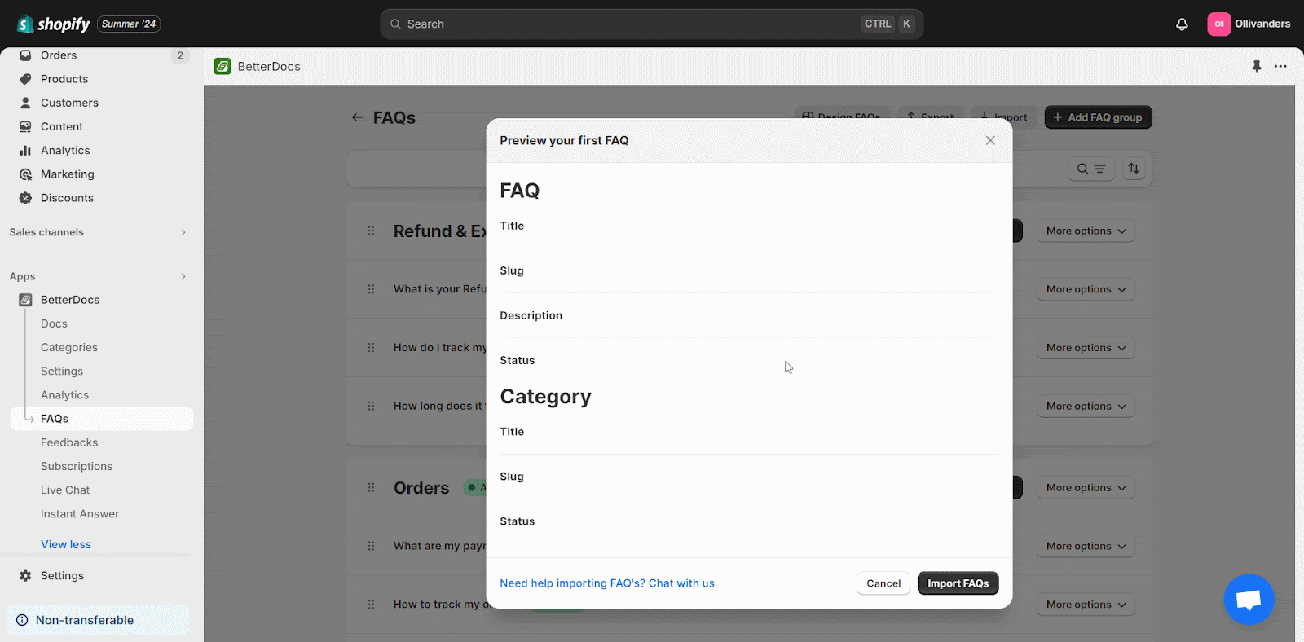Image resolution: width=1304 pixels, height=642 pixels.
Task: Open Feedbacks under BetterDocs
Action: pos(69,442)
